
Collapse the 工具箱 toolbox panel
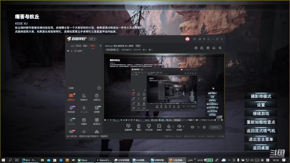(x=99, y=88)
